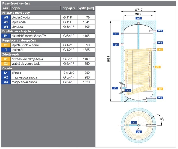
Task: Click the A2 label in the circular top view
Action: (134, 123)
